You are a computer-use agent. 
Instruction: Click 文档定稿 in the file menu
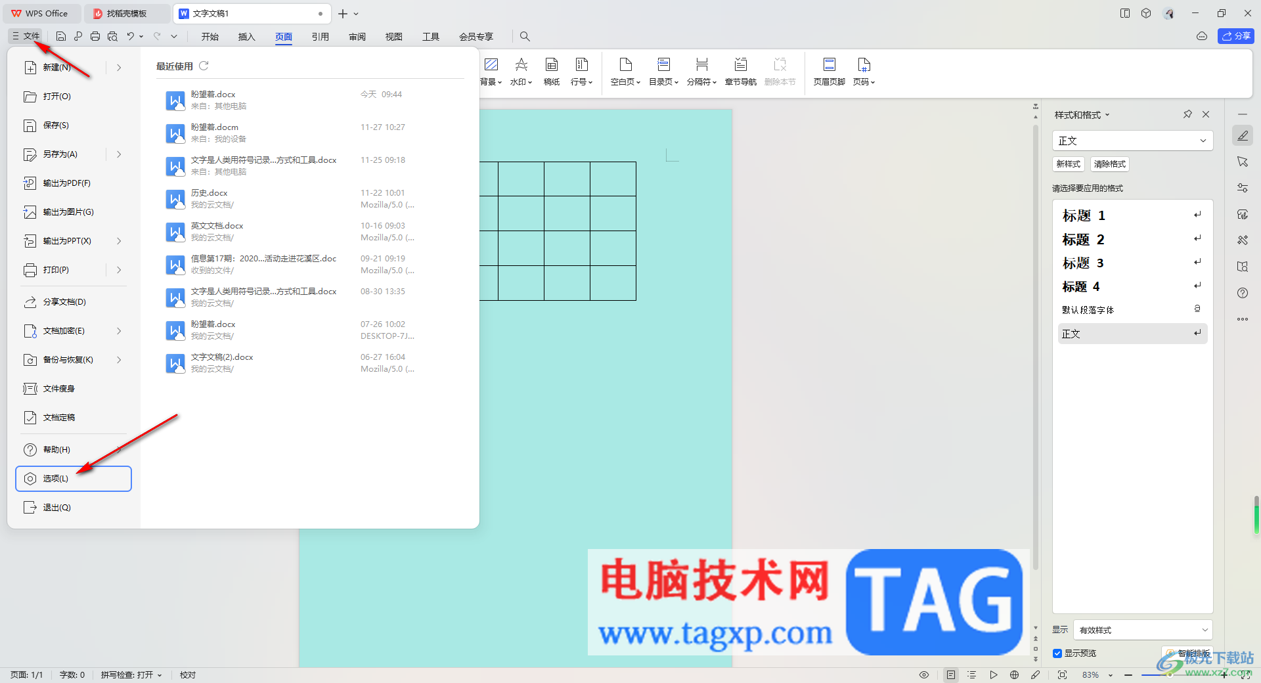click(59, 418)
